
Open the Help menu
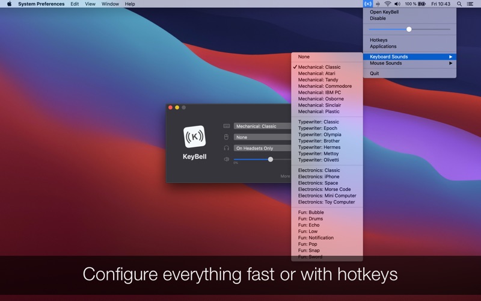click(130, 4)
